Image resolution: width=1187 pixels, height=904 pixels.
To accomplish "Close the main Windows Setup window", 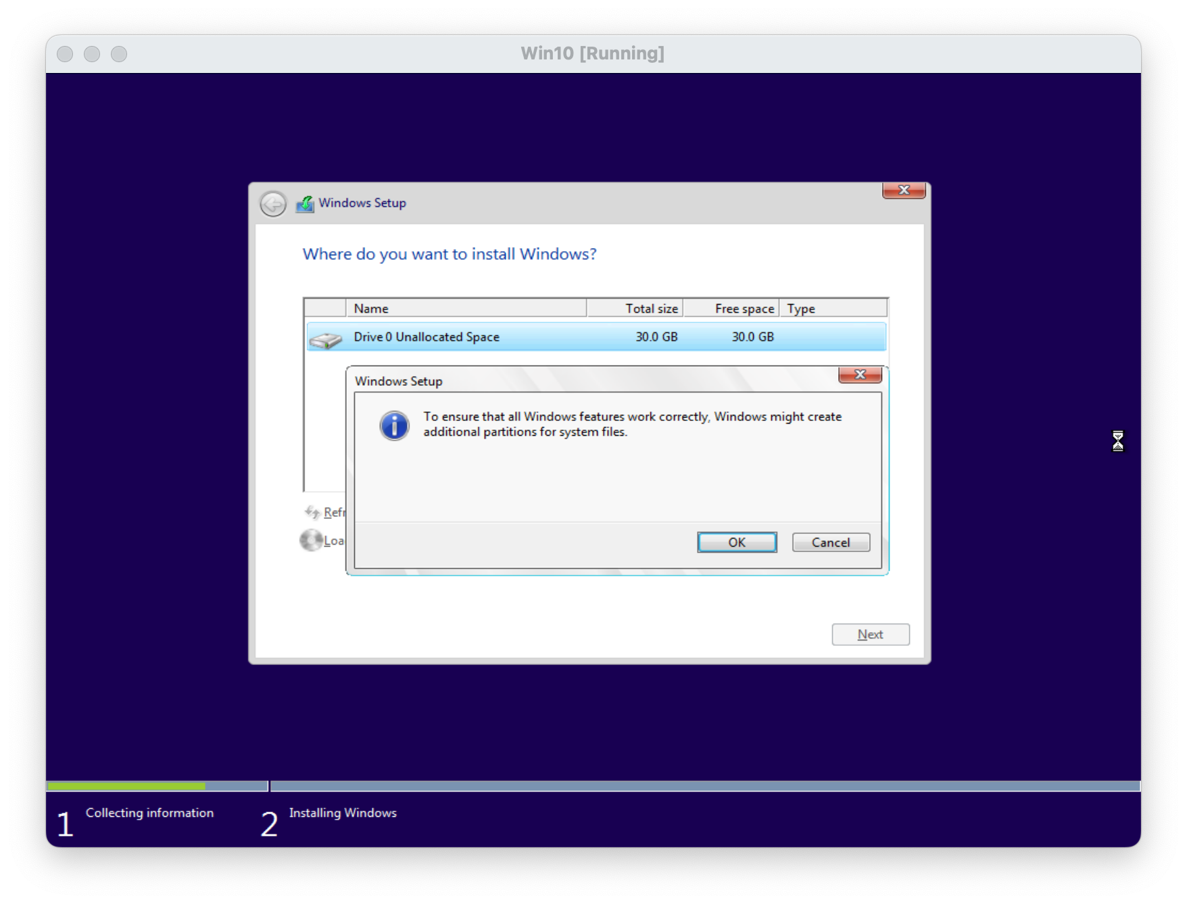I will (x=903, y=191).
